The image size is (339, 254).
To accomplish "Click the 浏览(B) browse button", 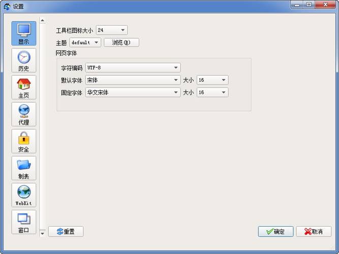I will click(121, 42).
